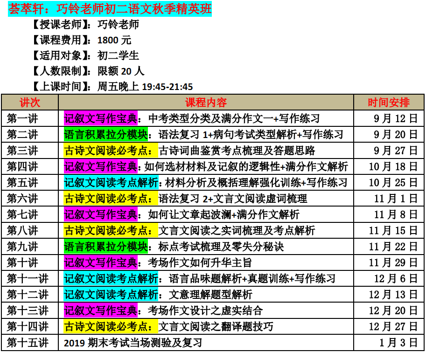The height and width of the screenshot is (352, 426).
Task: Select the date cell 10月18日
Action: pos(393,166)
